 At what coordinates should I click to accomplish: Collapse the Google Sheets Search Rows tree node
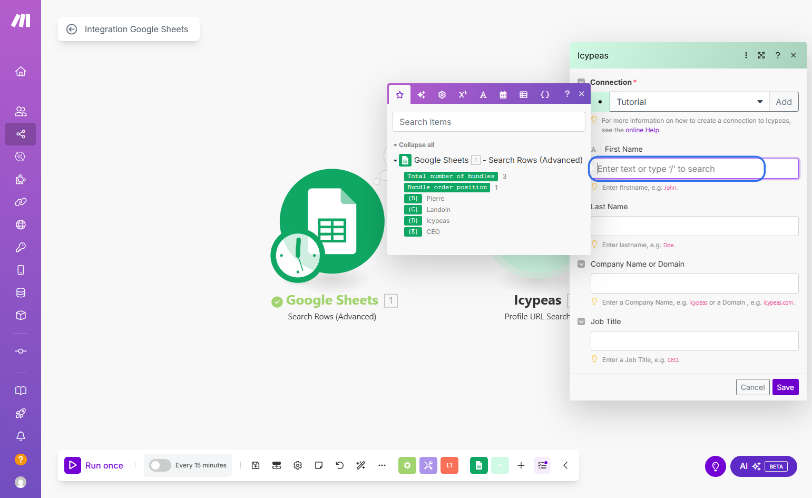click(395, 160)
